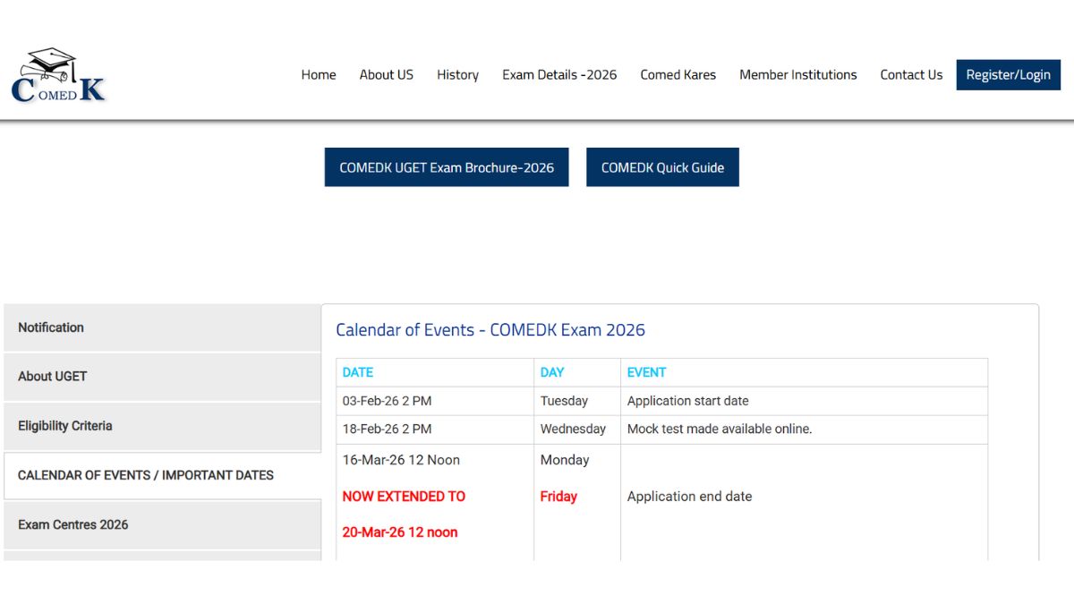Click Contact Us in navbar

point(911,75)
